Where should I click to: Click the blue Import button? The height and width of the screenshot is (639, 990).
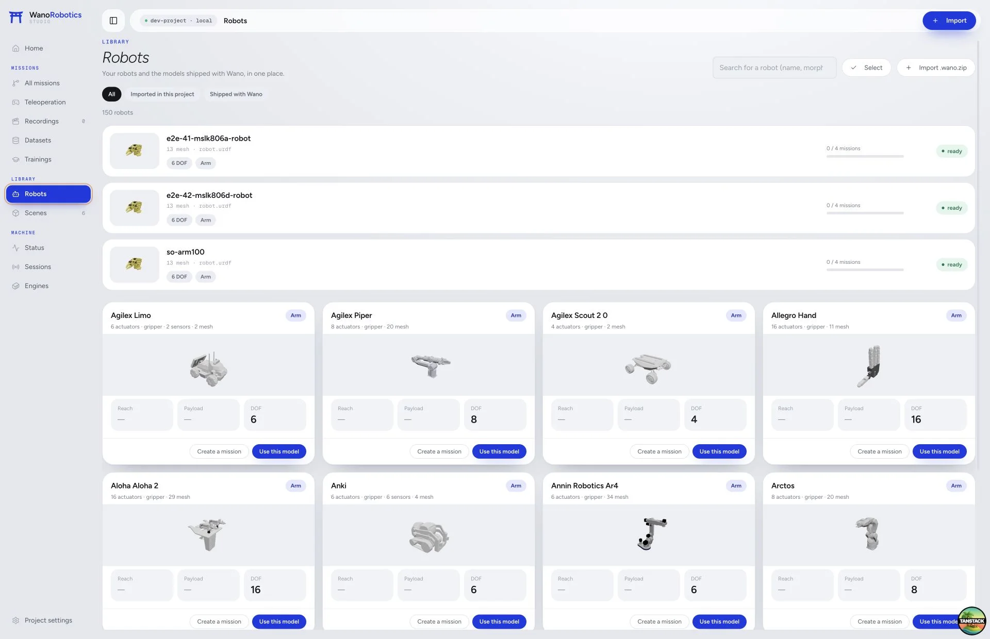pos(949,21)
